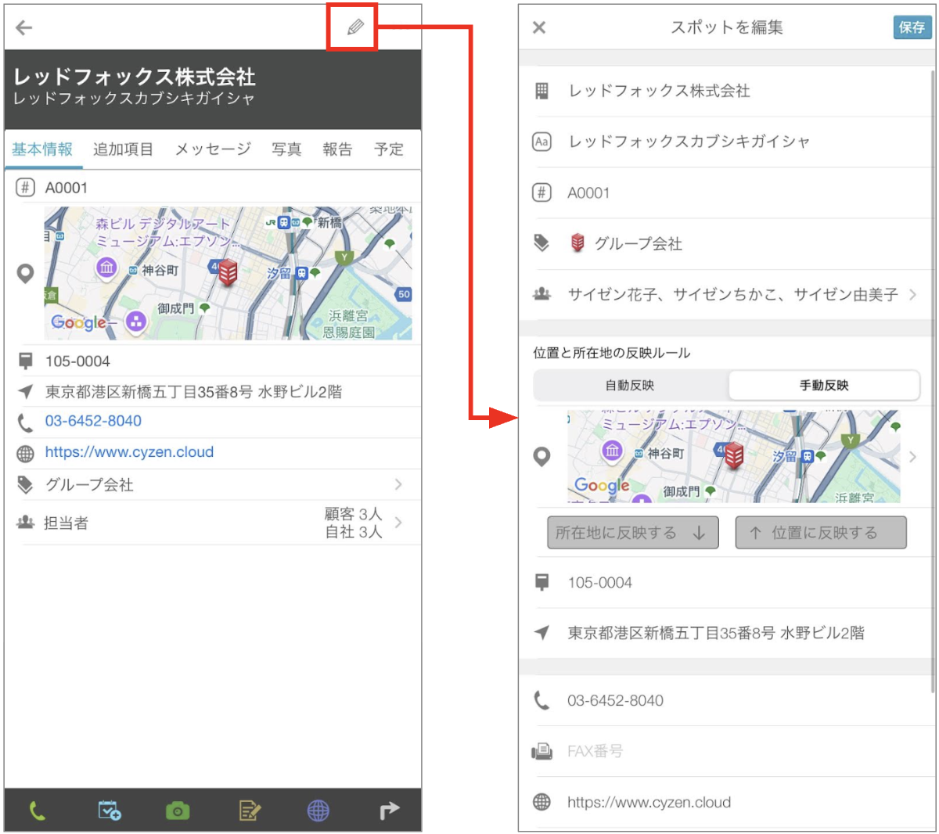The image size is (939, 834).
Task: Tap the people icon beside 担当者
Action: (26, 522)
